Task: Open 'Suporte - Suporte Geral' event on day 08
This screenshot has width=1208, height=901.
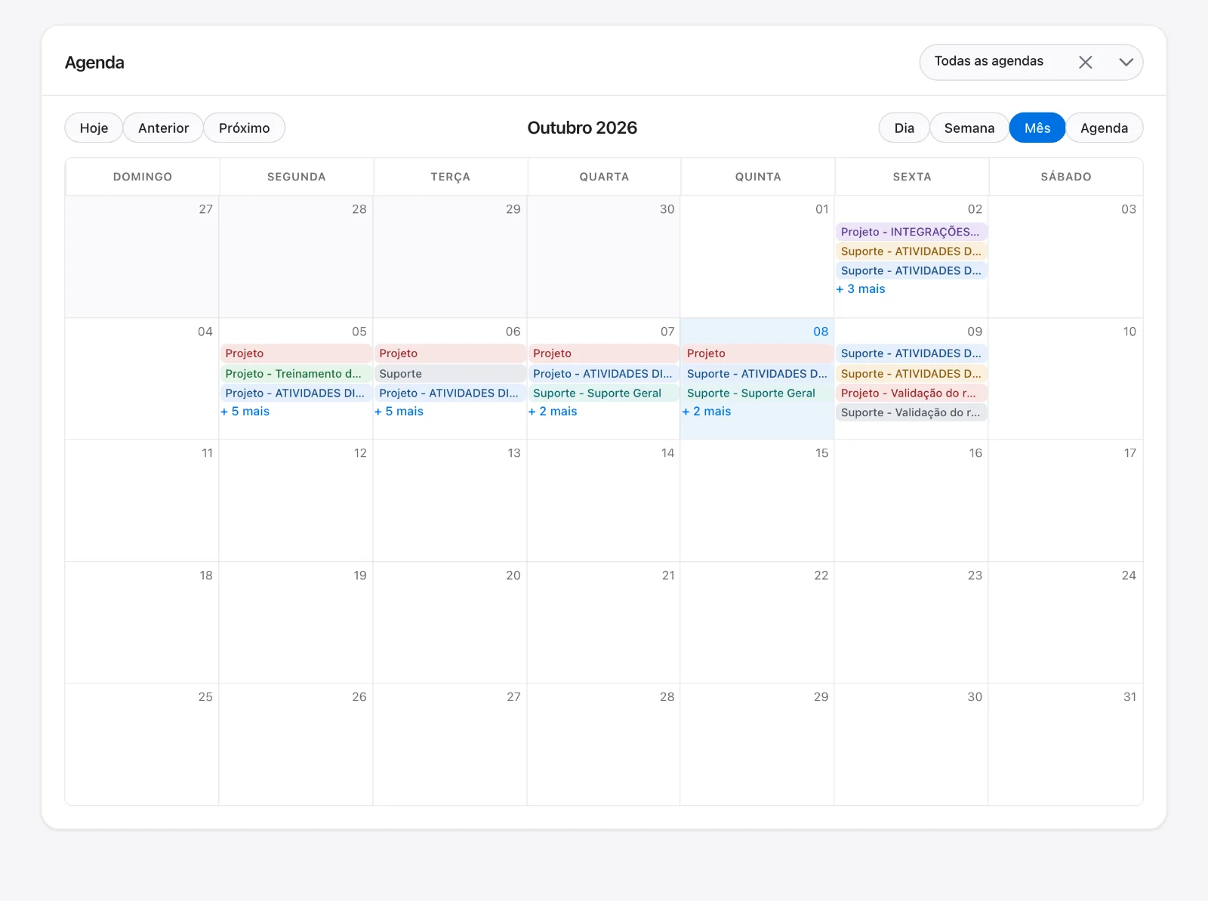Action: click(757, 393)
